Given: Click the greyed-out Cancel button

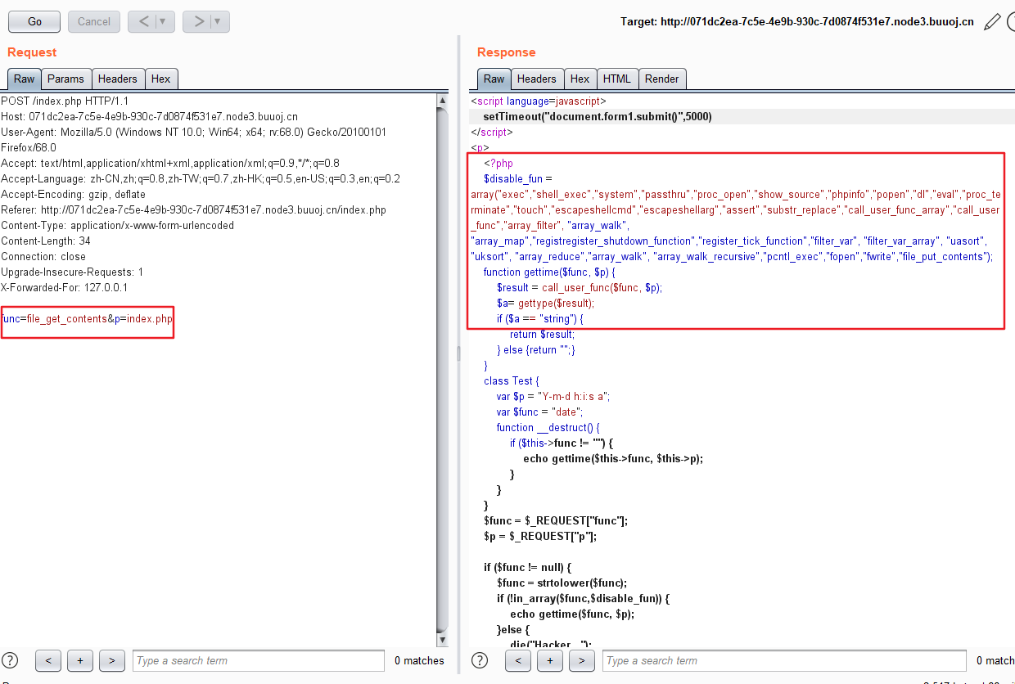Looking at the screenshot, I should (x=94, y=21).
